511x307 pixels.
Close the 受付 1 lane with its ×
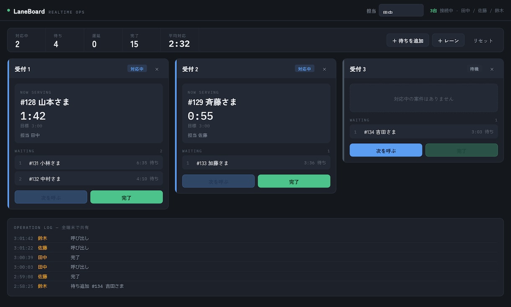[x=157, y=69]
